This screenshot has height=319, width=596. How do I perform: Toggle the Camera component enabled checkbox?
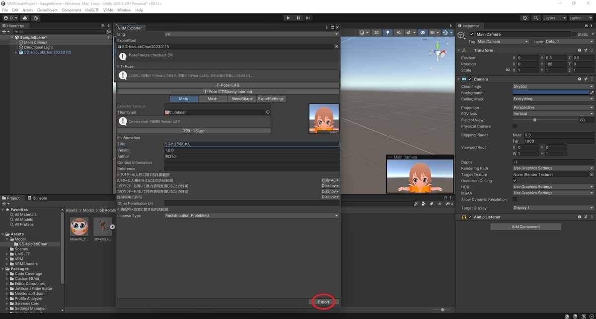[470, 79]
